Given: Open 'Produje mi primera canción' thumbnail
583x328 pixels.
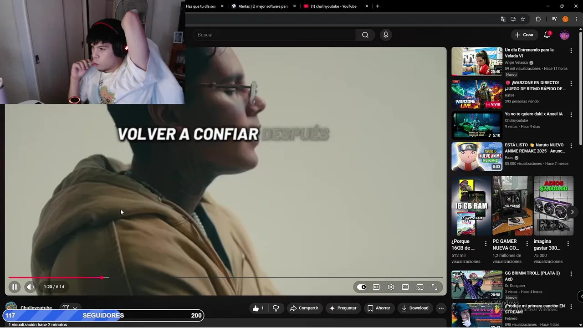Looking at the screenshot, I should tap(477, 315).
